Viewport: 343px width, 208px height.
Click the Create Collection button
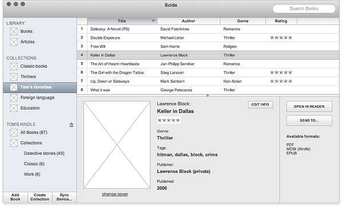click(40, 197)
